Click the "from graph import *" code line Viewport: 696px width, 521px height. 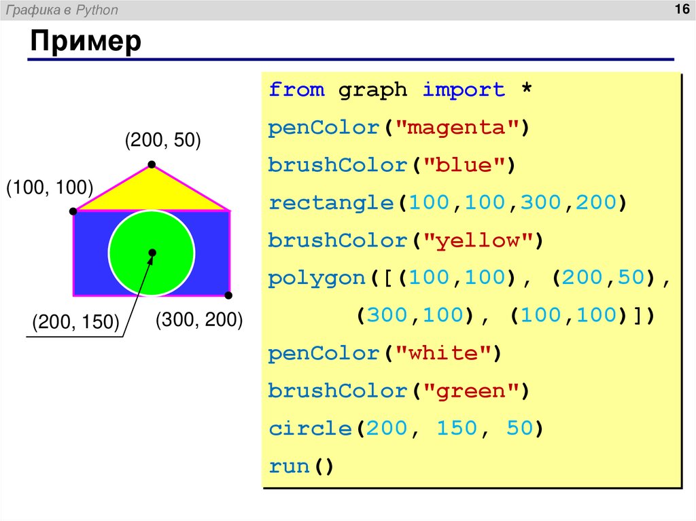(x=400, y=90)
